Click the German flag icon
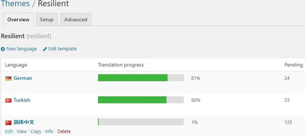This screenshot has height=136, width=305. [x=8, y=78]
